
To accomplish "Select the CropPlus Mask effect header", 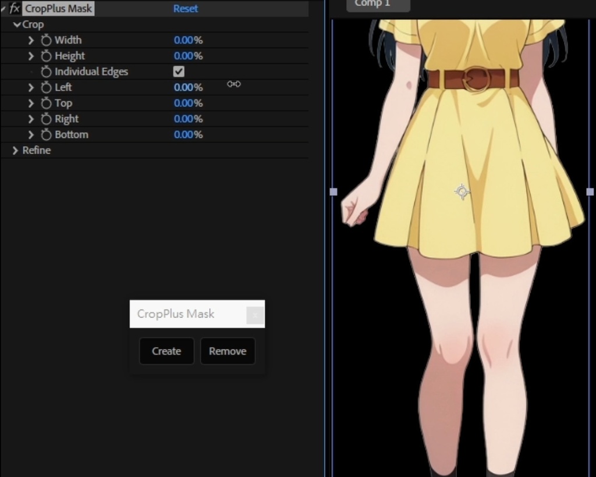I will 58,8.
